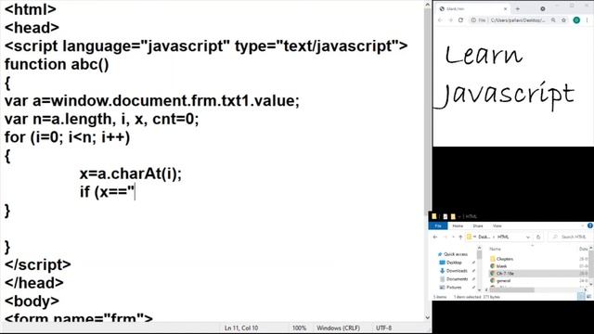Click Ln 11, Col 10 in status bar
594x334 pixels.
[x=241, y=328]
